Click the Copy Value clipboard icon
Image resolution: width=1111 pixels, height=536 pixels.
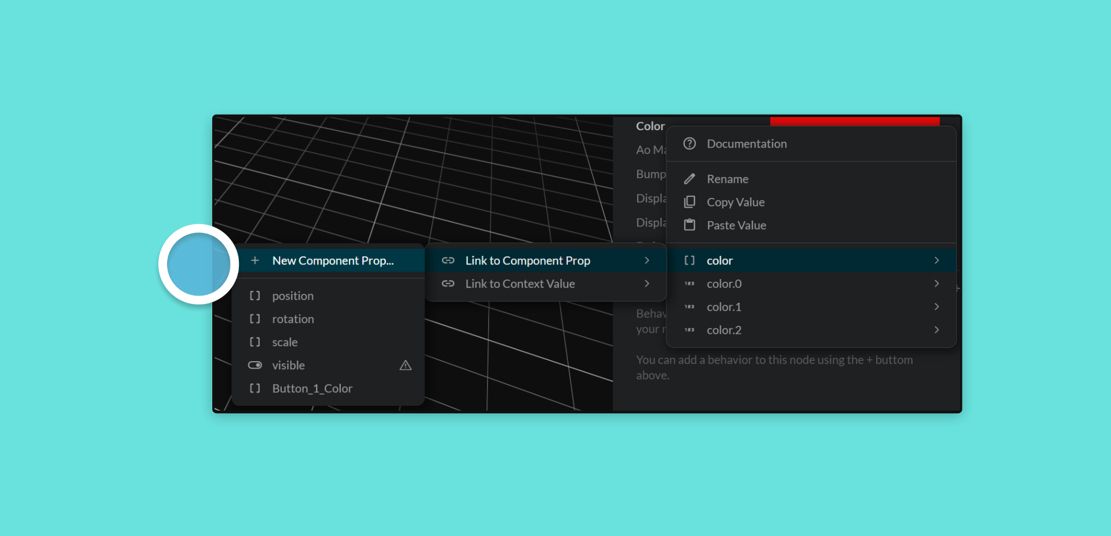689,202
